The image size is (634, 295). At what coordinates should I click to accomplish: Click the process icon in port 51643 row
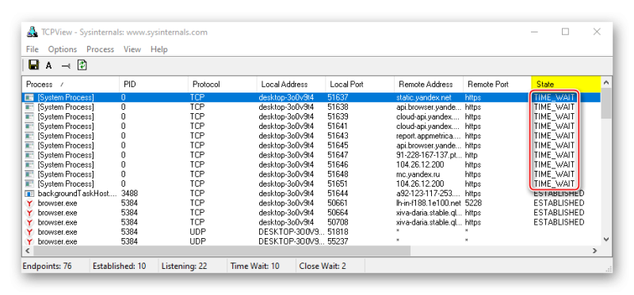point(29,136)
